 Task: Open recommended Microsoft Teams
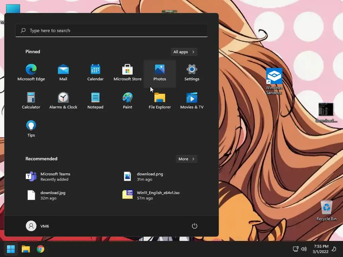click(x=63, y=177)
